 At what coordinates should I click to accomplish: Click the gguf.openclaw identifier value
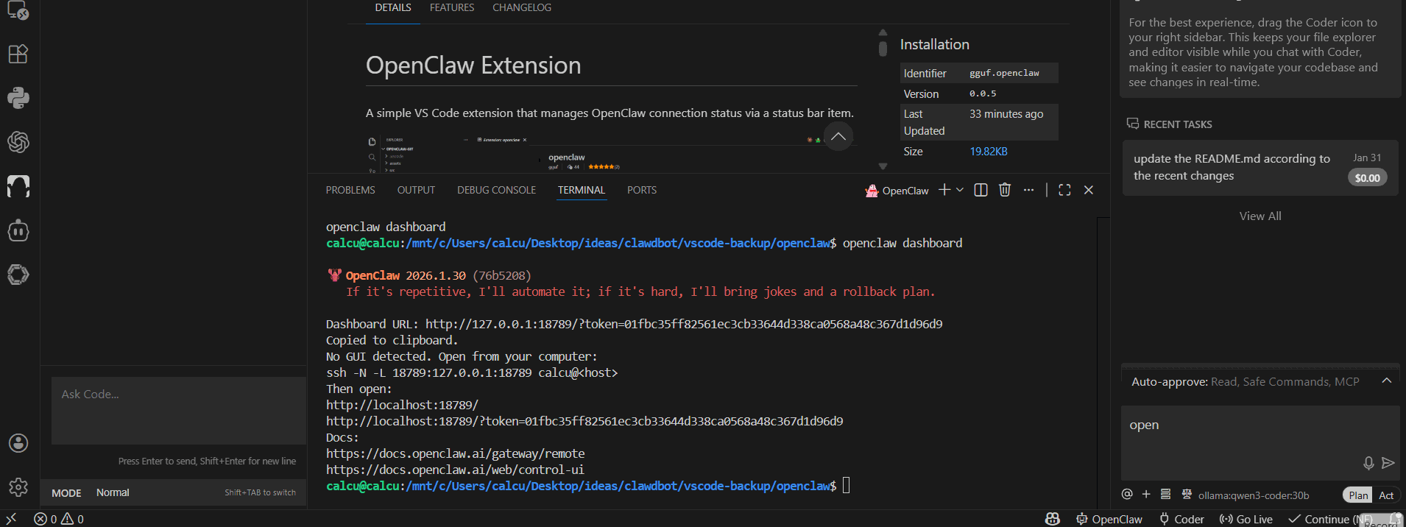(x=1004, y=73)
